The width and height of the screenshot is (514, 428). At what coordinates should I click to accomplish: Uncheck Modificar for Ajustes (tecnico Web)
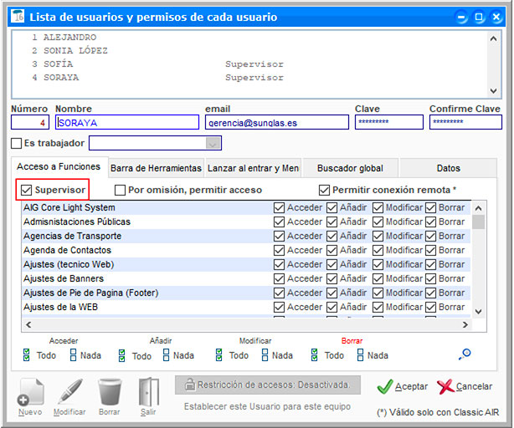click(x=378, y=264)
